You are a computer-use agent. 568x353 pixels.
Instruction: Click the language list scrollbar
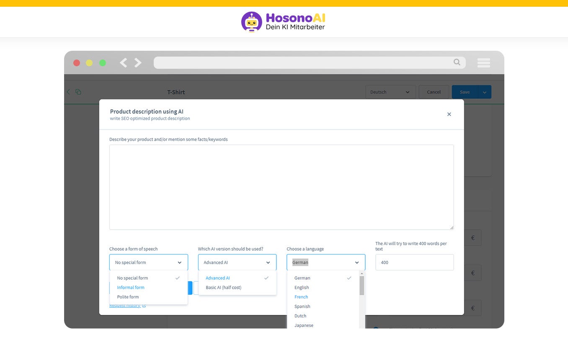362,285
